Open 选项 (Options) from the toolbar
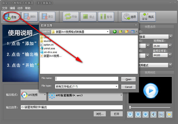The image size is (178, 124). (x=130, y=17)
